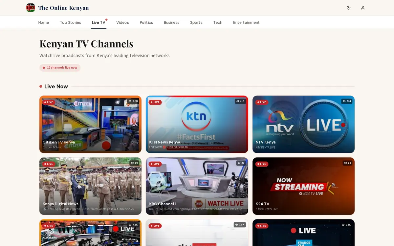Open the KTN News Kenya stream thumbnail
The height and width of the screenshot is (246, 394).
[x=197, y=124]
